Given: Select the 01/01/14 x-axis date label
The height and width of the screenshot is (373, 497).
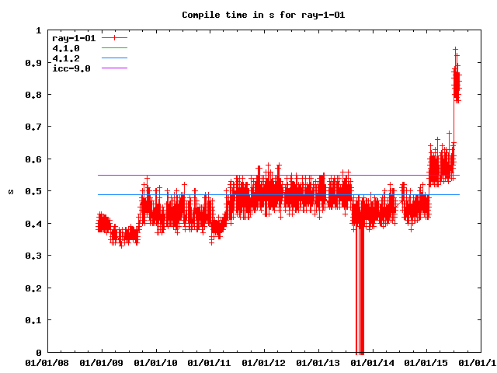Looking at the screenshot, I should click(374, 362).
